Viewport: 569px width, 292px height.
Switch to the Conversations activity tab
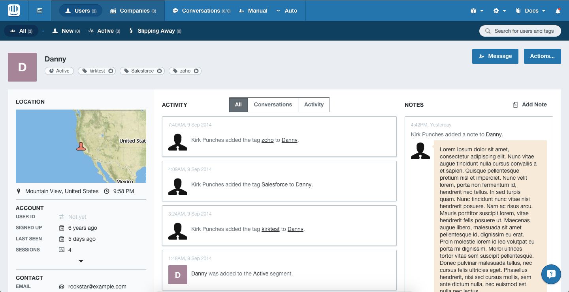273,105
